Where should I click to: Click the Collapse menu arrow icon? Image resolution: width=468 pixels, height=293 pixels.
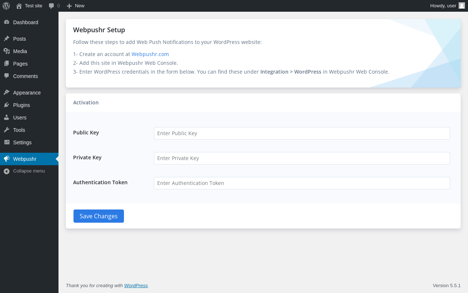7,171
